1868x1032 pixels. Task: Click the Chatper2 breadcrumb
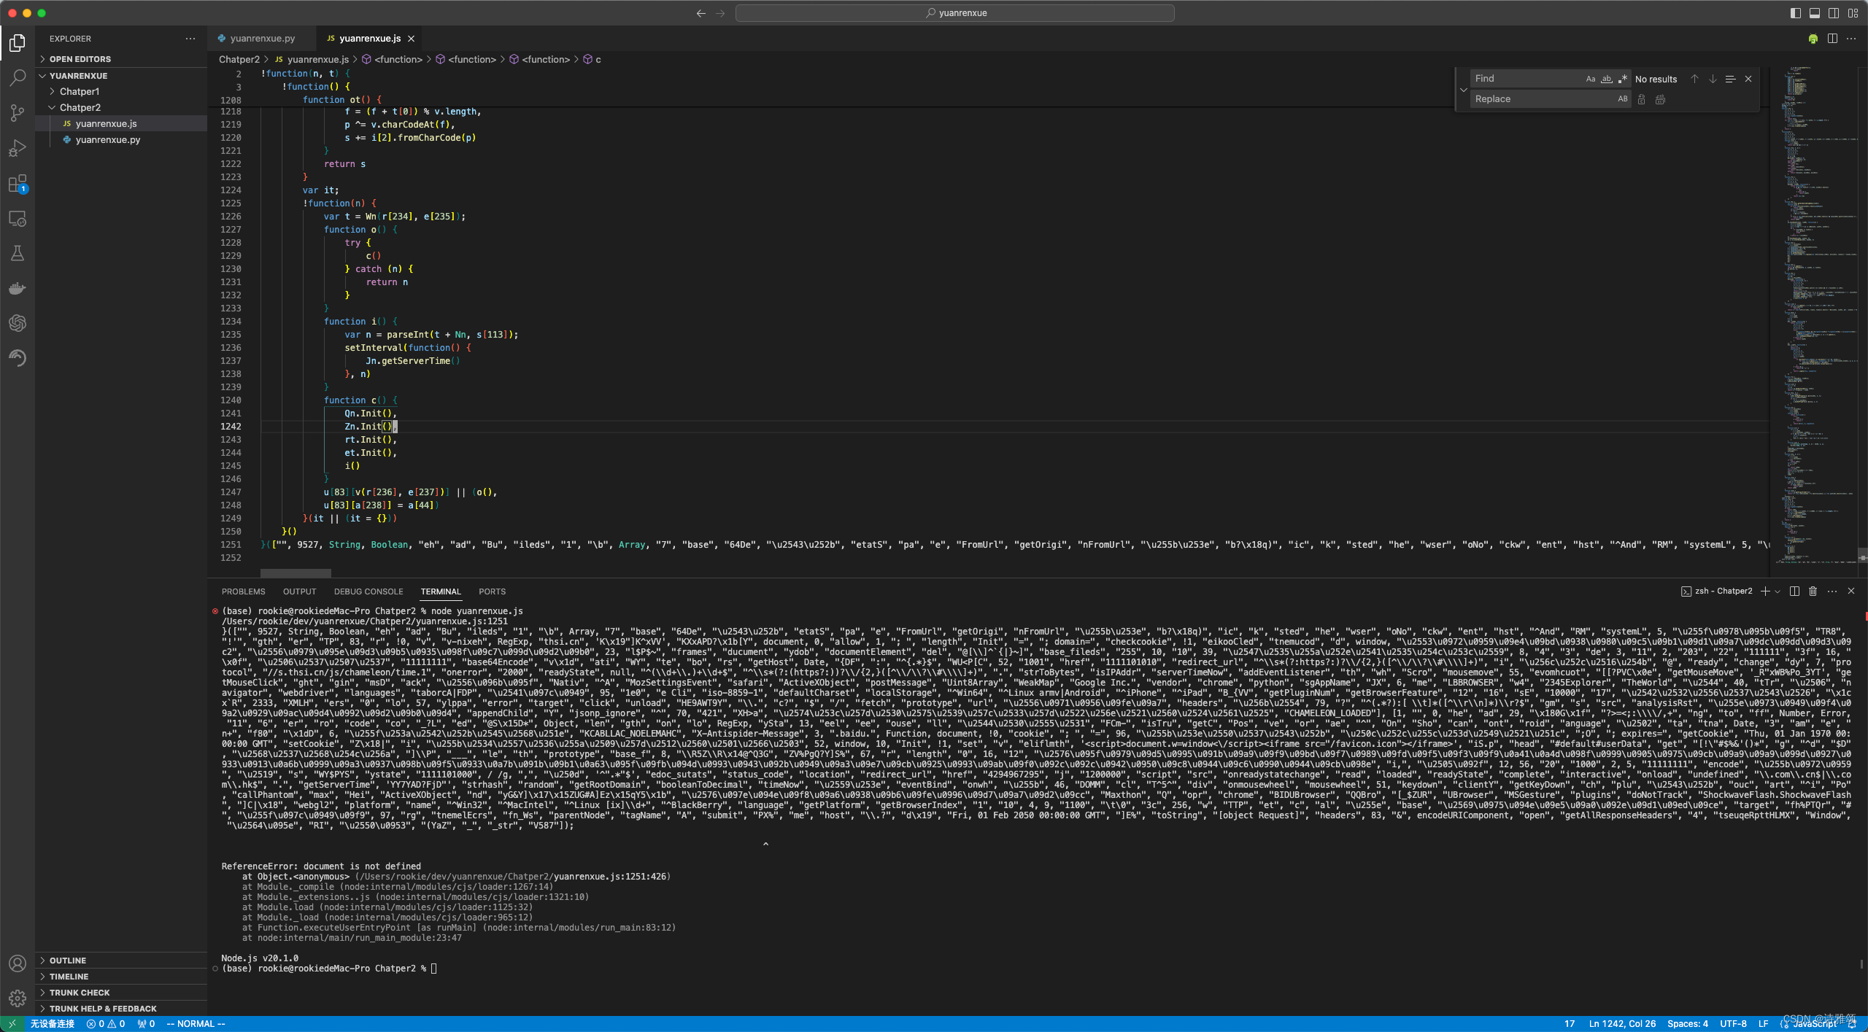tap(239, 59)
